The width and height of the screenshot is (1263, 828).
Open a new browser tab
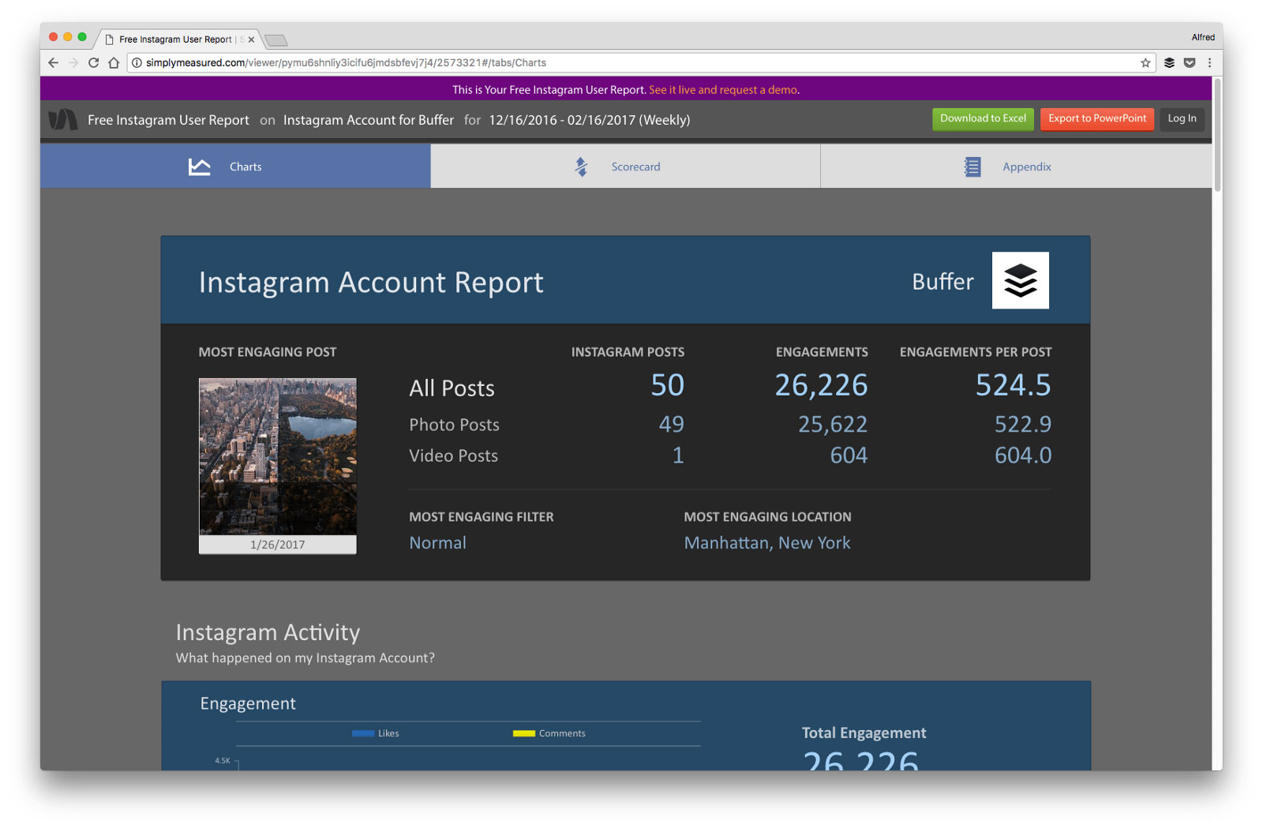(x=275, y=40)
